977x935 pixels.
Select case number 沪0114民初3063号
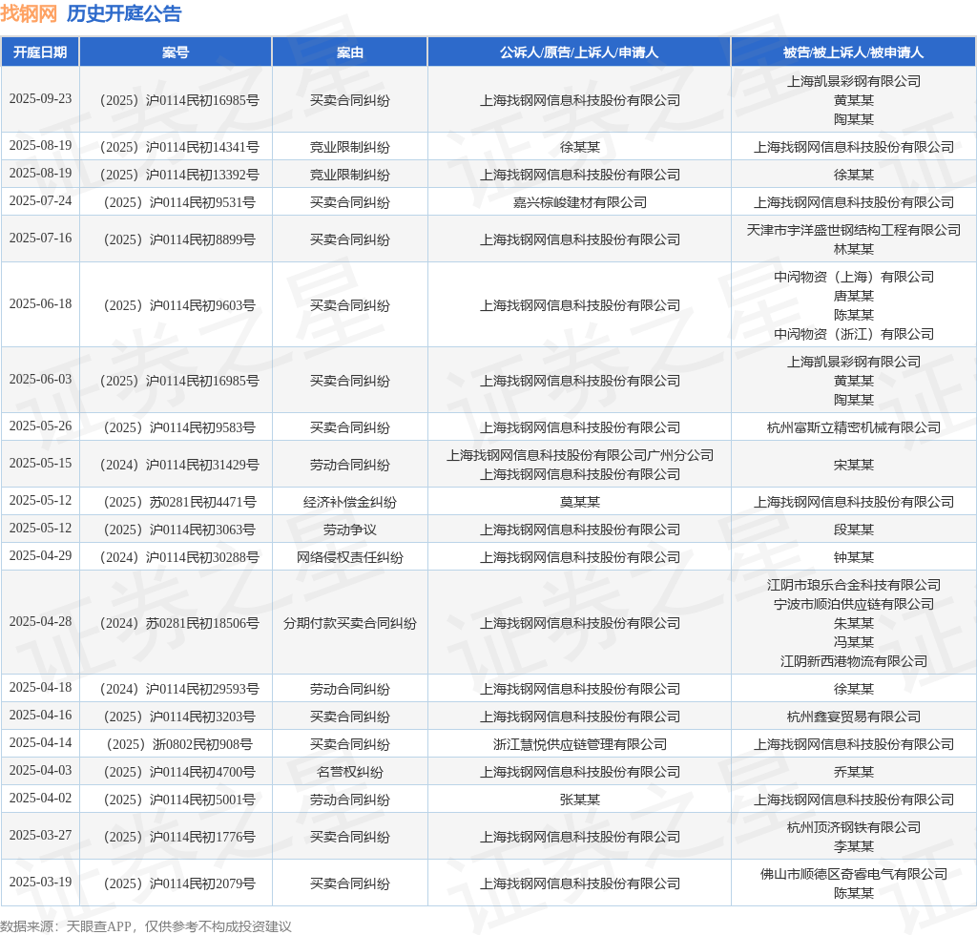pos(179,530)
